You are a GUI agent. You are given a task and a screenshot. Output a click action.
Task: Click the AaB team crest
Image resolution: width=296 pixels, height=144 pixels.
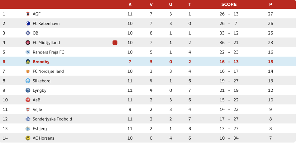[x=28, y=100]
